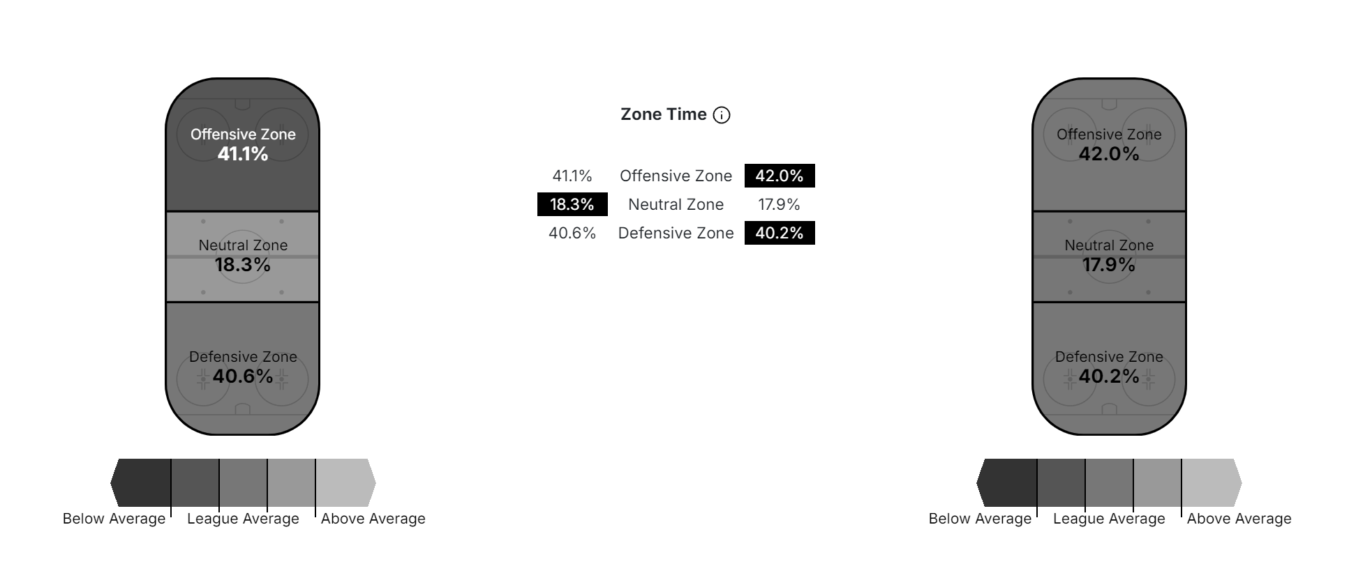Click the 17.9% Neutral Zone rink area

point(1109,256)
